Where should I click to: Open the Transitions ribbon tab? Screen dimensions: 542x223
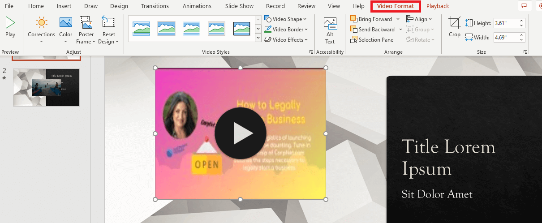155,6
